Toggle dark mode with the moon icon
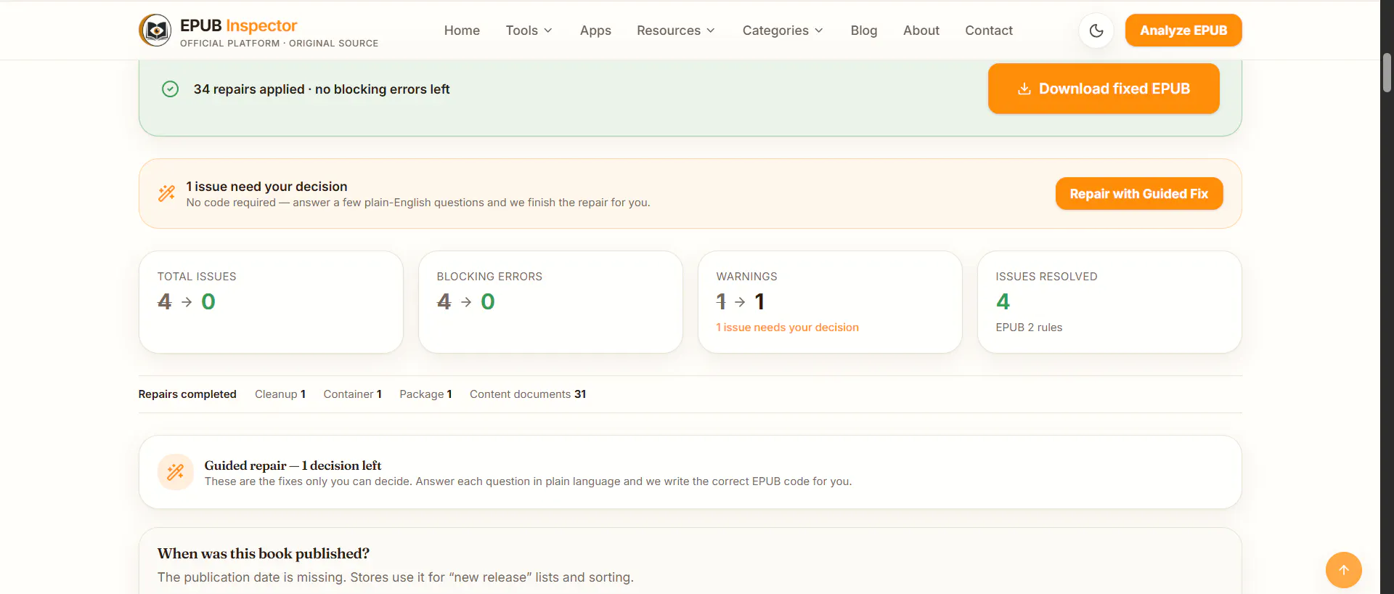 click(x=1096, y=30)
